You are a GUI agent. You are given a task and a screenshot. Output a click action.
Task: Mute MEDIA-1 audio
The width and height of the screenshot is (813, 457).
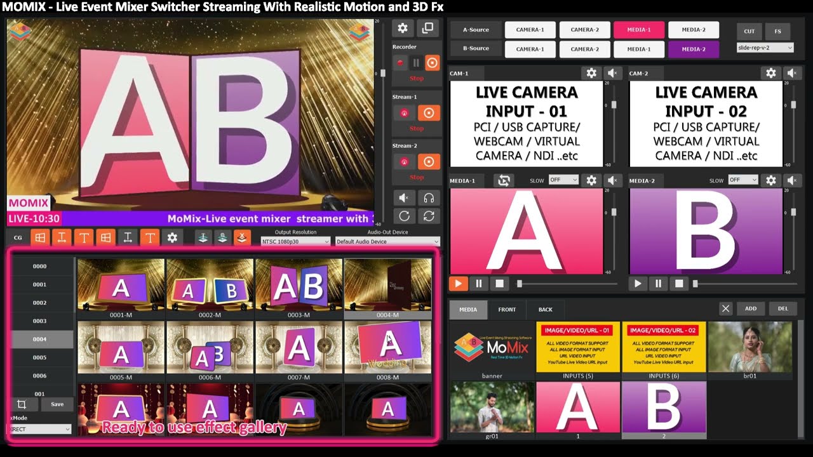tap(612, 180)
